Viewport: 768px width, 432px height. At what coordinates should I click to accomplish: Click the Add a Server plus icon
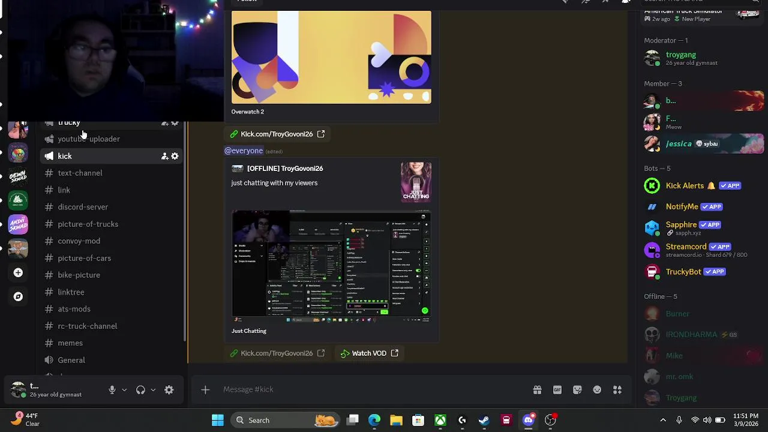(x=18, y=272)
